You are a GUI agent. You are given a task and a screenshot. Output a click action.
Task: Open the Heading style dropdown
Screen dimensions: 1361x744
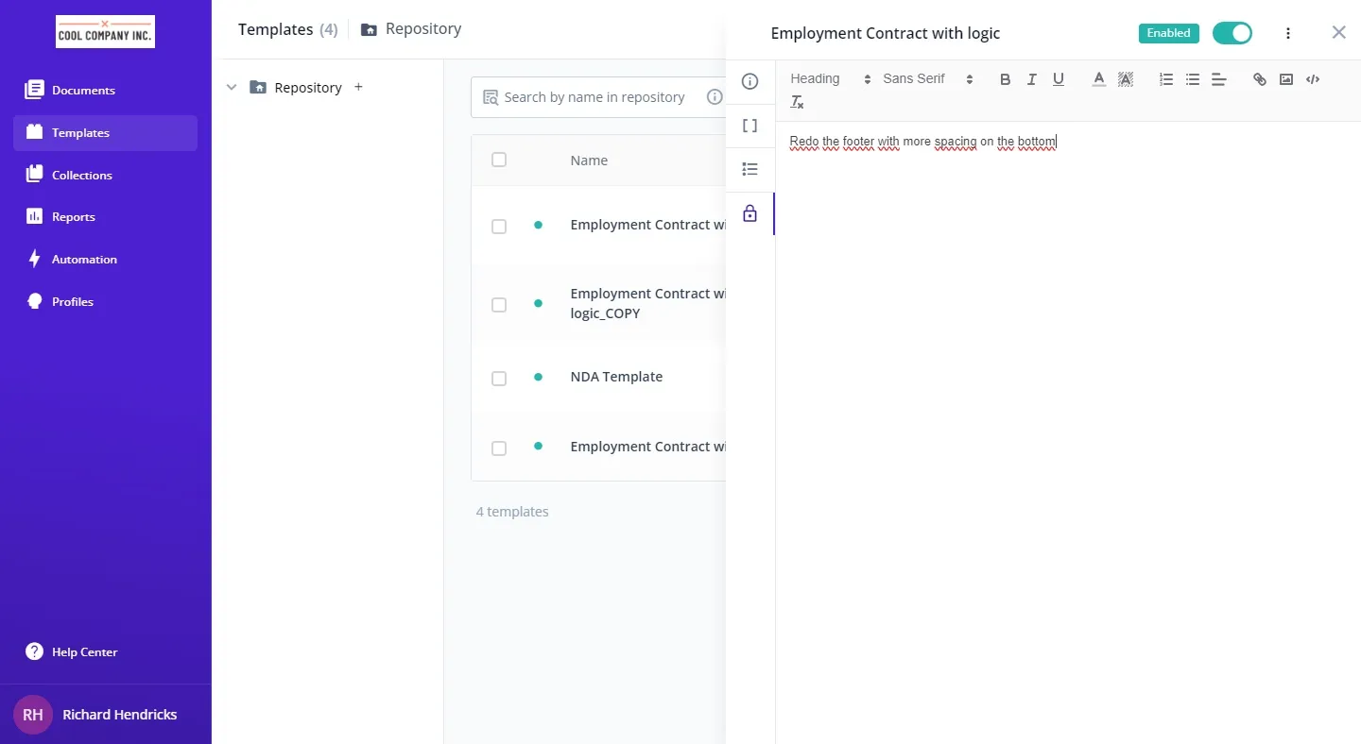830,79
